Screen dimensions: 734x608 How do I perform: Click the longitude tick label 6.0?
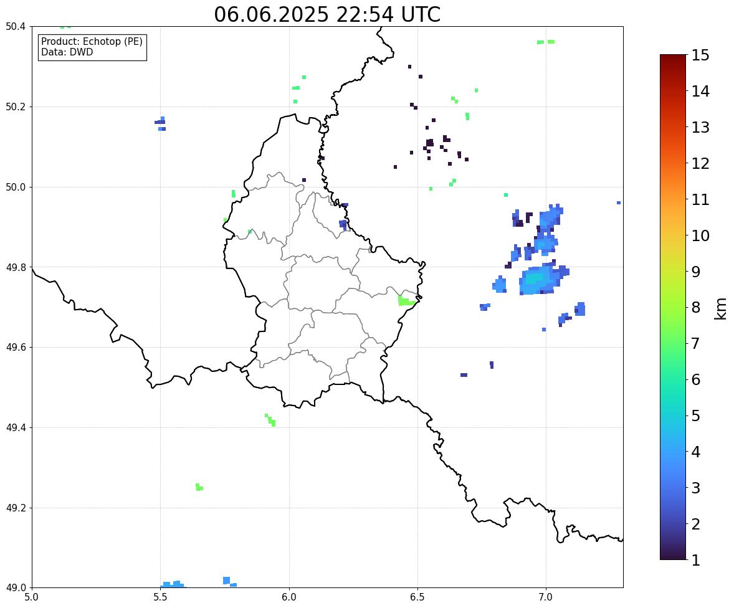(x=289, y=597)
